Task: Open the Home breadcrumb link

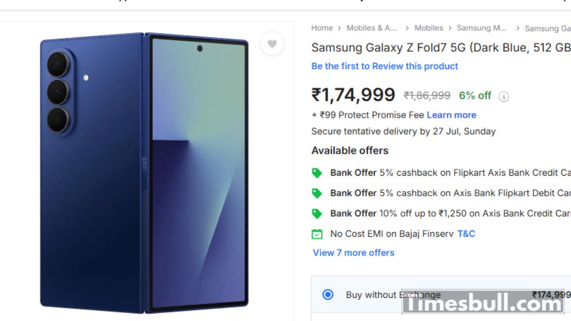Action: point(322,28)
